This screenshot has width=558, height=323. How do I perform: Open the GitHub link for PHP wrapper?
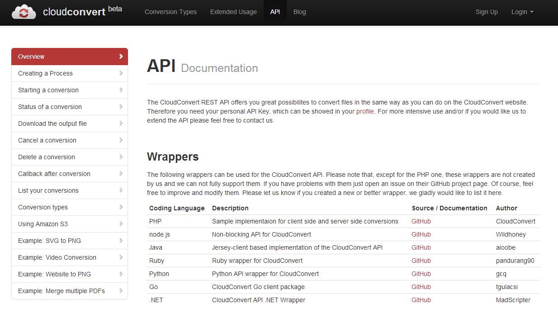(421, 221)
